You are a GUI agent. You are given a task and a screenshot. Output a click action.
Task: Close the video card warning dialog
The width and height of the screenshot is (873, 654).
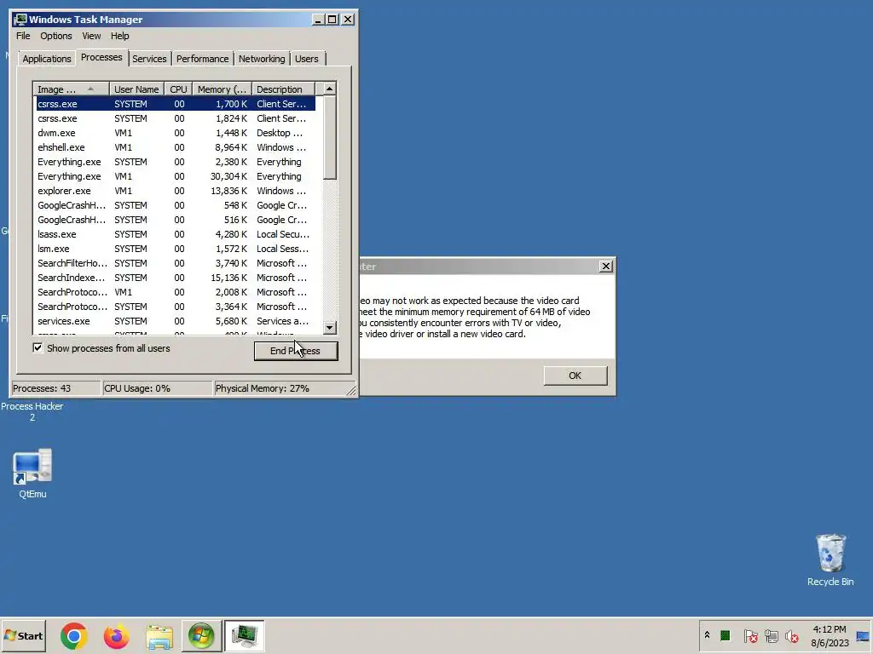point(606,267)
